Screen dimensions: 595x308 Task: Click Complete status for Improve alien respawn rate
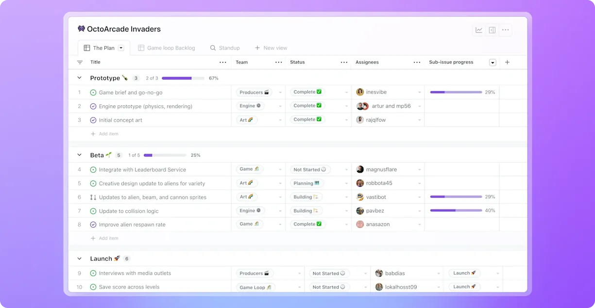point(307,224)
